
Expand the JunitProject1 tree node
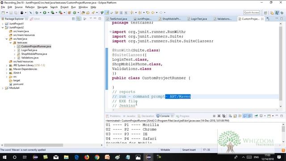(x=3, y=24)
